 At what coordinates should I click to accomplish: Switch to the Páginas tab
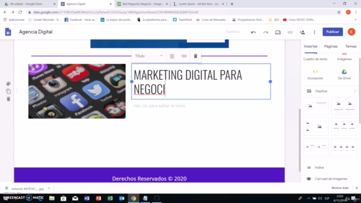pyautogui.click(x=331, y=46)
